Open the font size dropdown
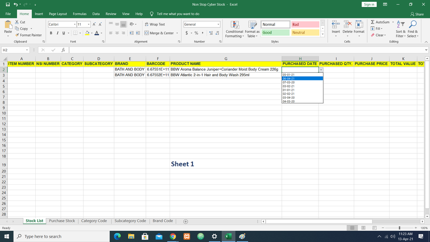430x242 pixels. coord(89,25)
